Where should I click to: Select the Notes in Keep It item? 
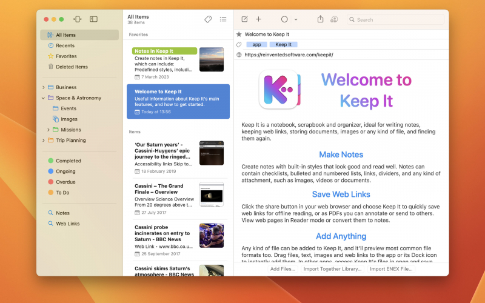coord(178,63)
